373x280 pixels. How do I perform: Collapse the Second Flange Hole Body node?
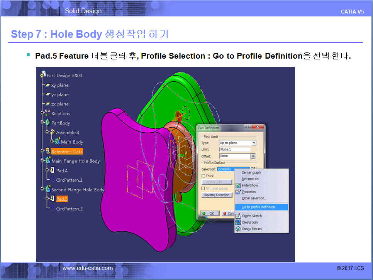coord(42,189)
